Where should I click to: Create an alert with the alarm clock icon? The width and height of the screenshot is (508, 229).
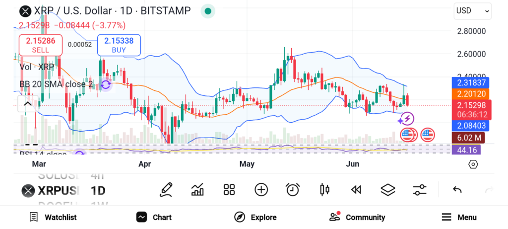click(293, 189)
